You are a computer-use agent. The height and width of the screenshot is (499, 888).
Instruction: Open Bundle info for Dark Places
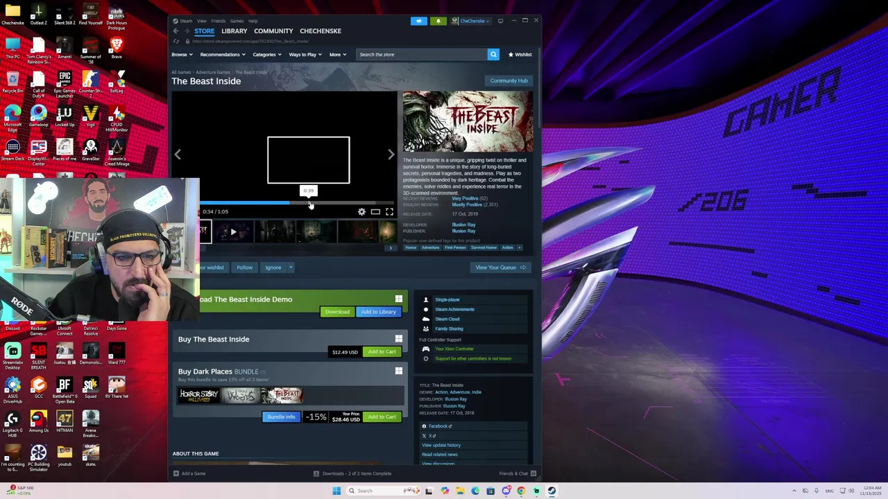pos(281,417)
